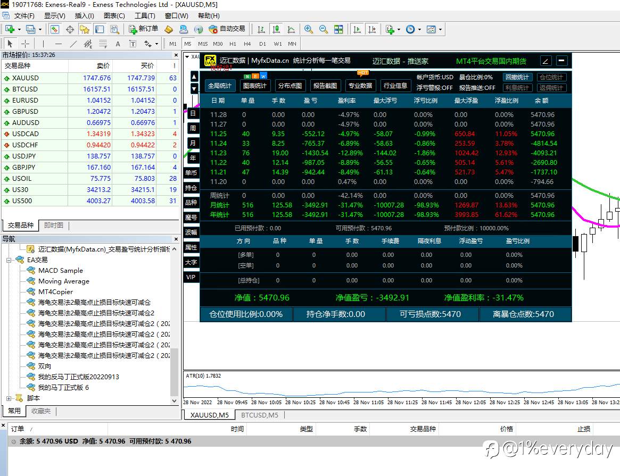Close the Market Watch panel
This screenshot has width=620, height=476.
point(176,55)
